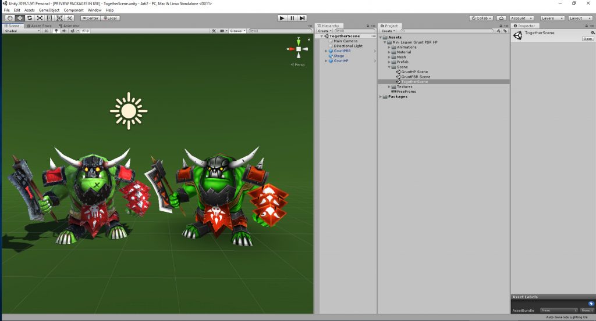Click Project search by label icon
The image size is (596, 321).
pos(505,31)
